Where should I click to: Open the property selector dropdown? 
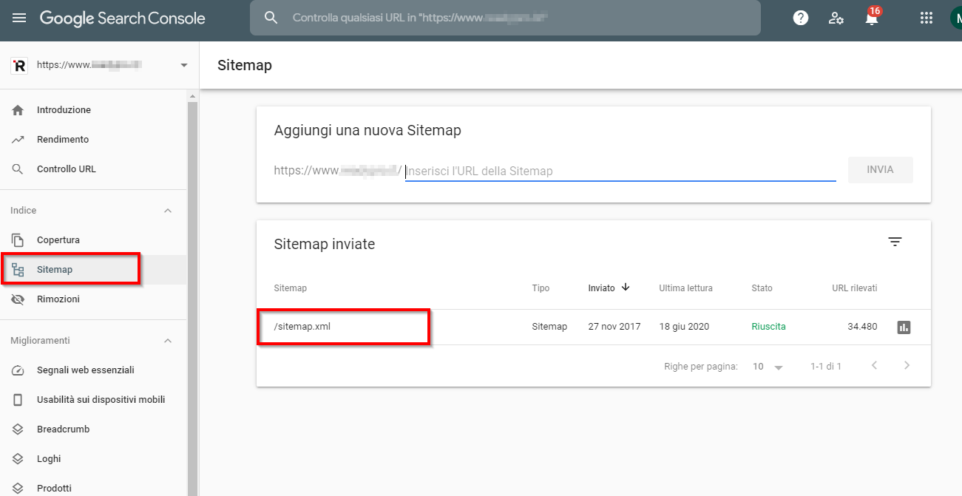coord(184,65)
